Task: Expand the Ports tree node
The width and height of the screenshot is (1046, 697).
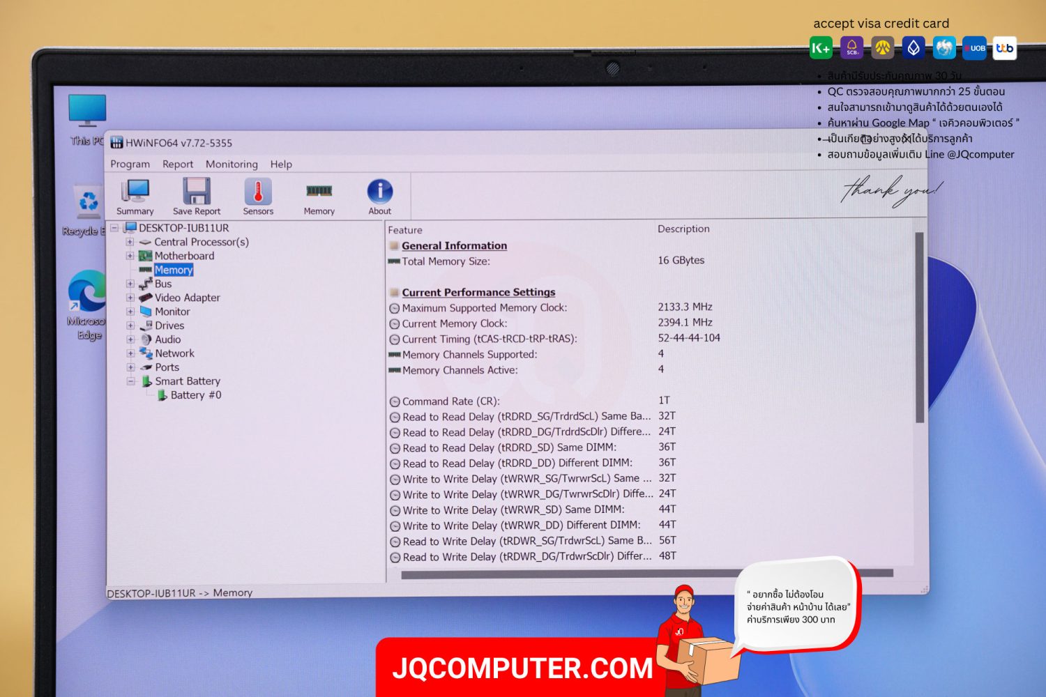Action: point(130,367)
